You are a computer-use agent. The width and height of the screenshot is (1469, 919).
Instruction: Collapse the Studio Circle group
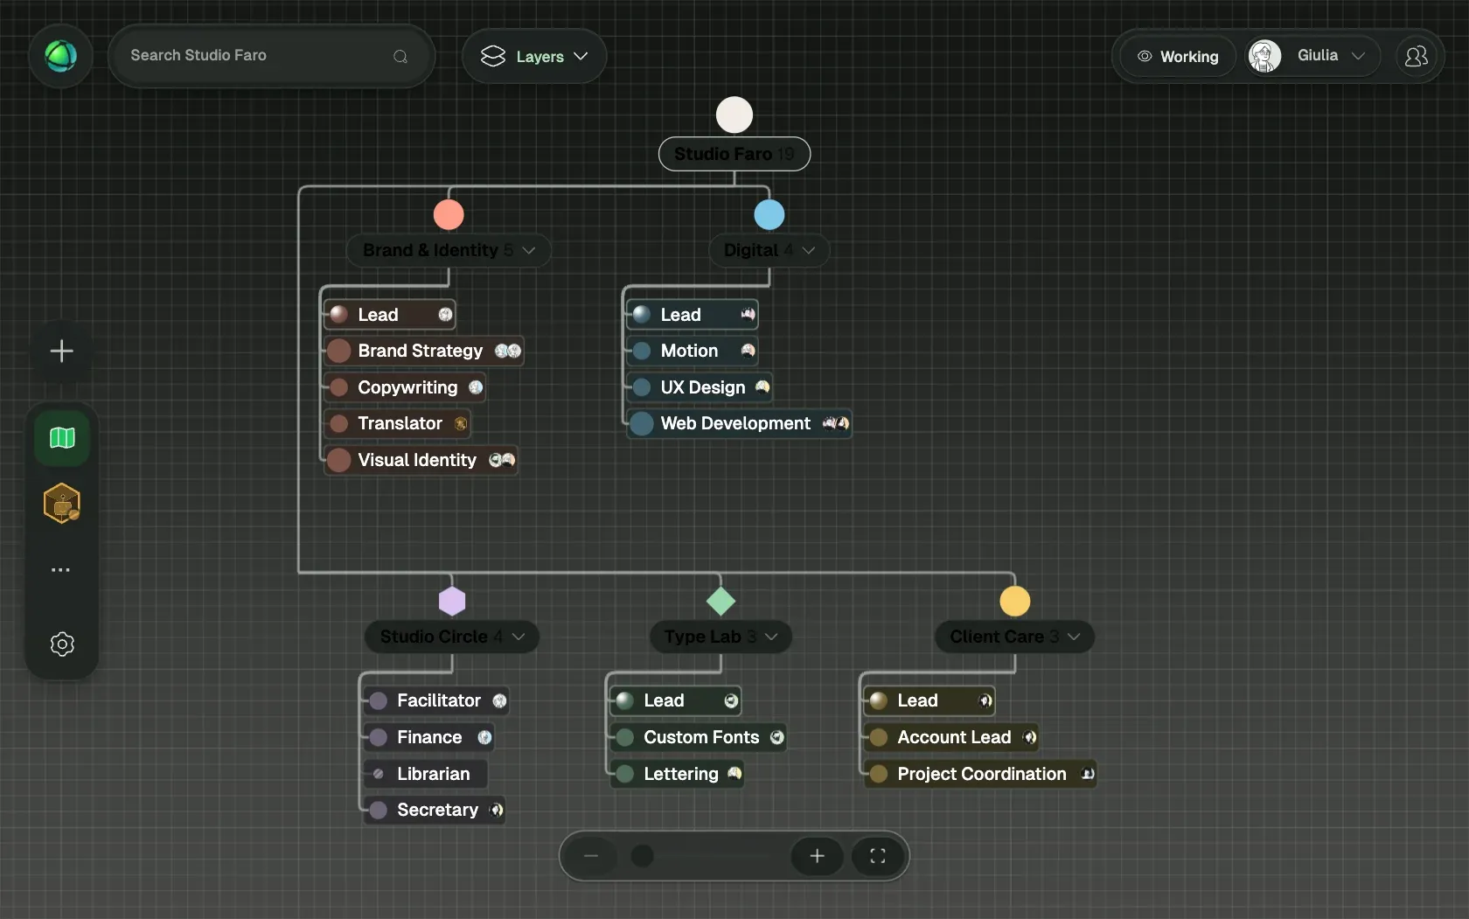(x=519, y=637)
